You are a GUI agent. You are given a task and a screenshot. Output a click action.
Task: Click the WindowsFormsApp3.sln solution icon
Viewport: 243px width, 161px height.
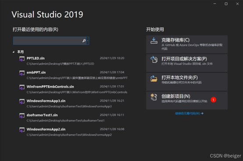pos(22,101)
